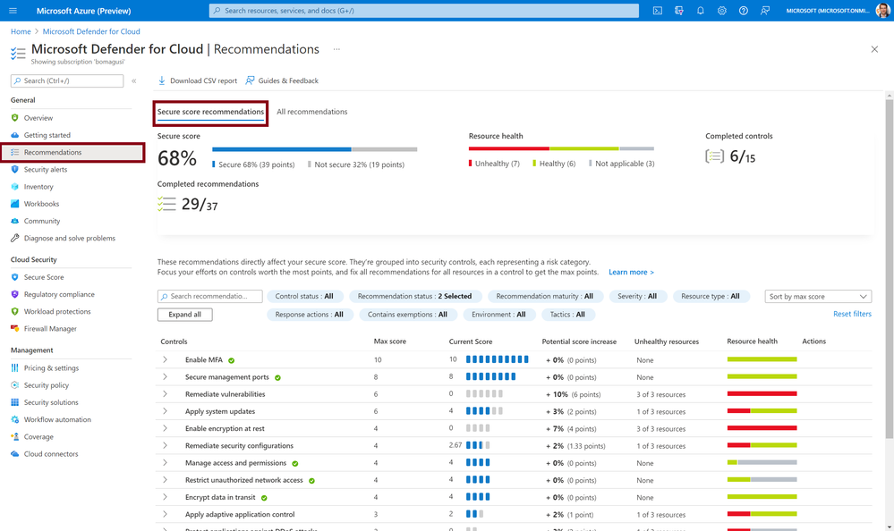Open the top bar feedback icon
Screen dimensions: 894x531
765,10
